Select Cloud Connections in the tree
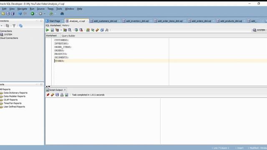Image resolution: width=267 pixels, height=150 pixels. 9,38
